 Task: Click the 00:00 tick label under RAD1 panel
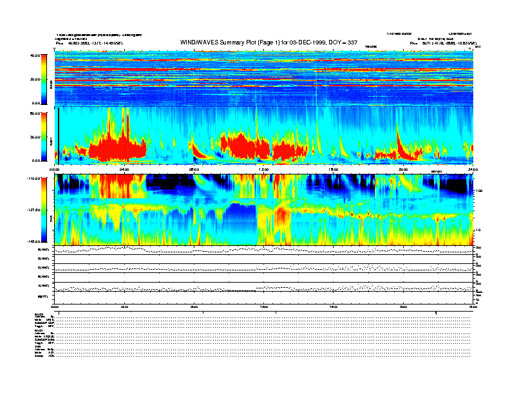click(x=54, y=169)
